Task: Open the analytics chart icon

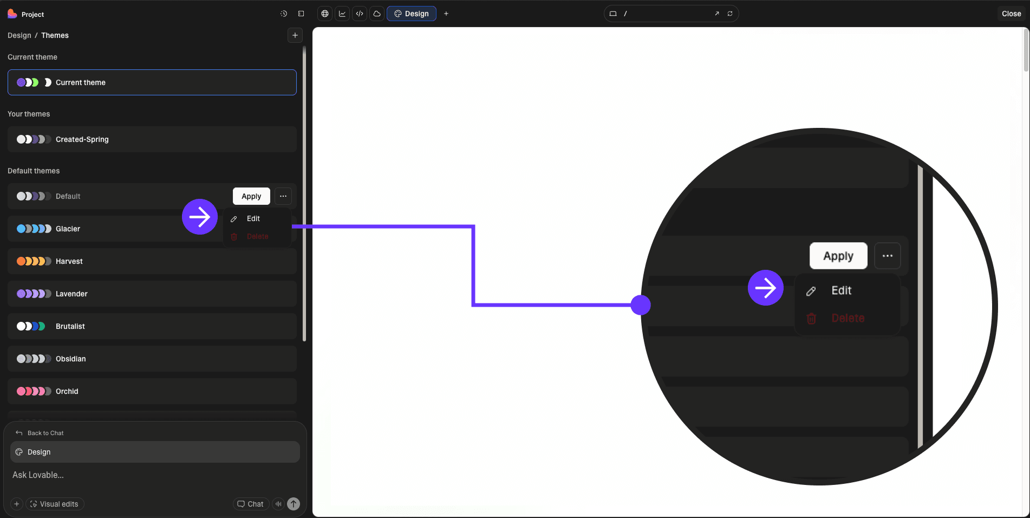Action: tap(342, 14)
